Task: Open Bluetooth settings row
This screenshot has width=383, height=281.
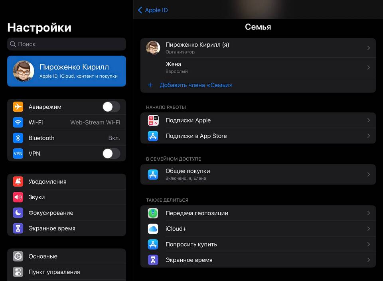Action: [67, 138]
